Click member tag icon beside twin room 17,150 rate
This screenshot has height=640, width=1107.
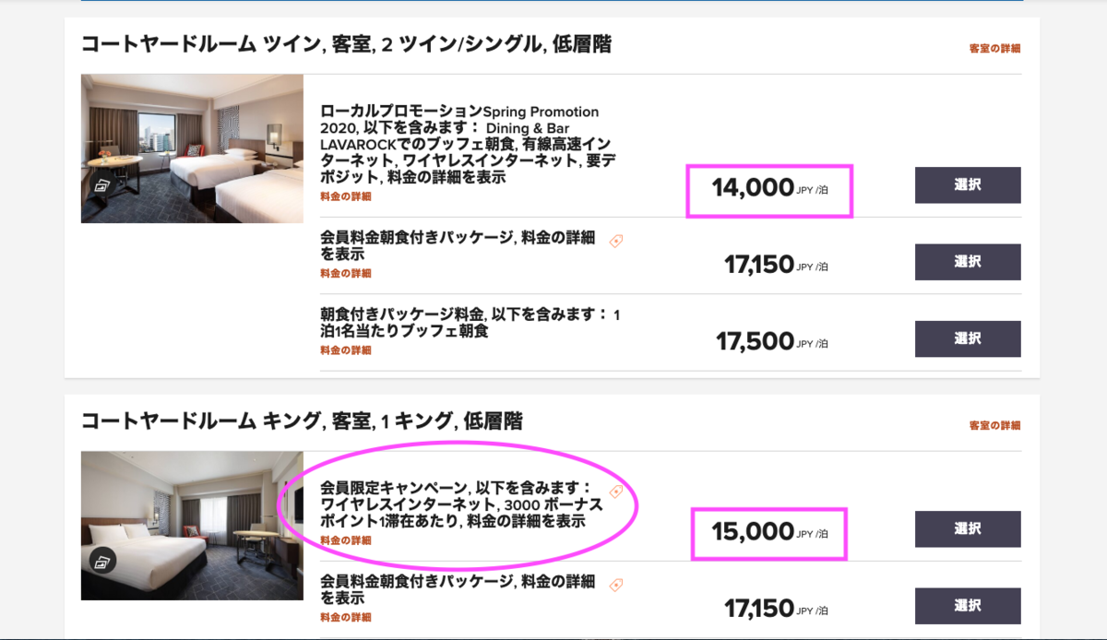(x=616, y=241)
